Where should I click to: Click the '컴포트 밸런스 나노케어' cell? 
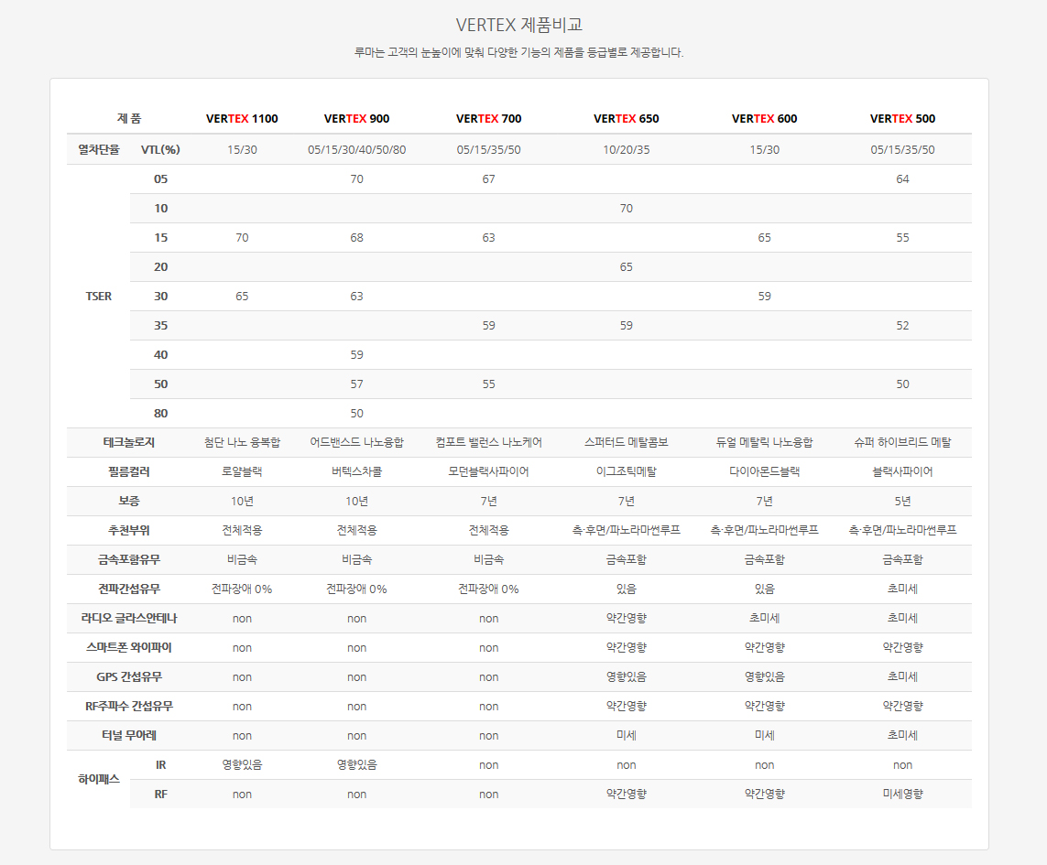(489, 442)
